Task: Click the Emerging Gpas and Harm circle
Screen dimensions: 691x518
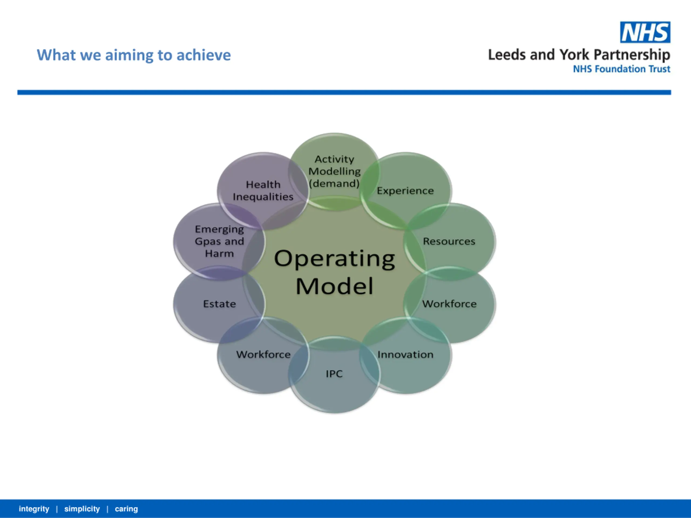Action: (219, 241)
